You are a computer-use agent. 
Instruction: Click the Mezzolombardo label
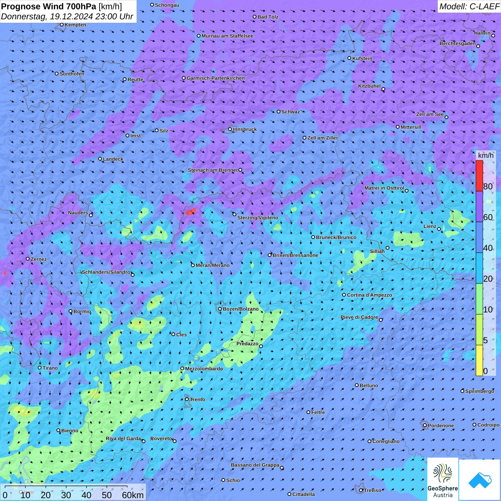[204, 369]
